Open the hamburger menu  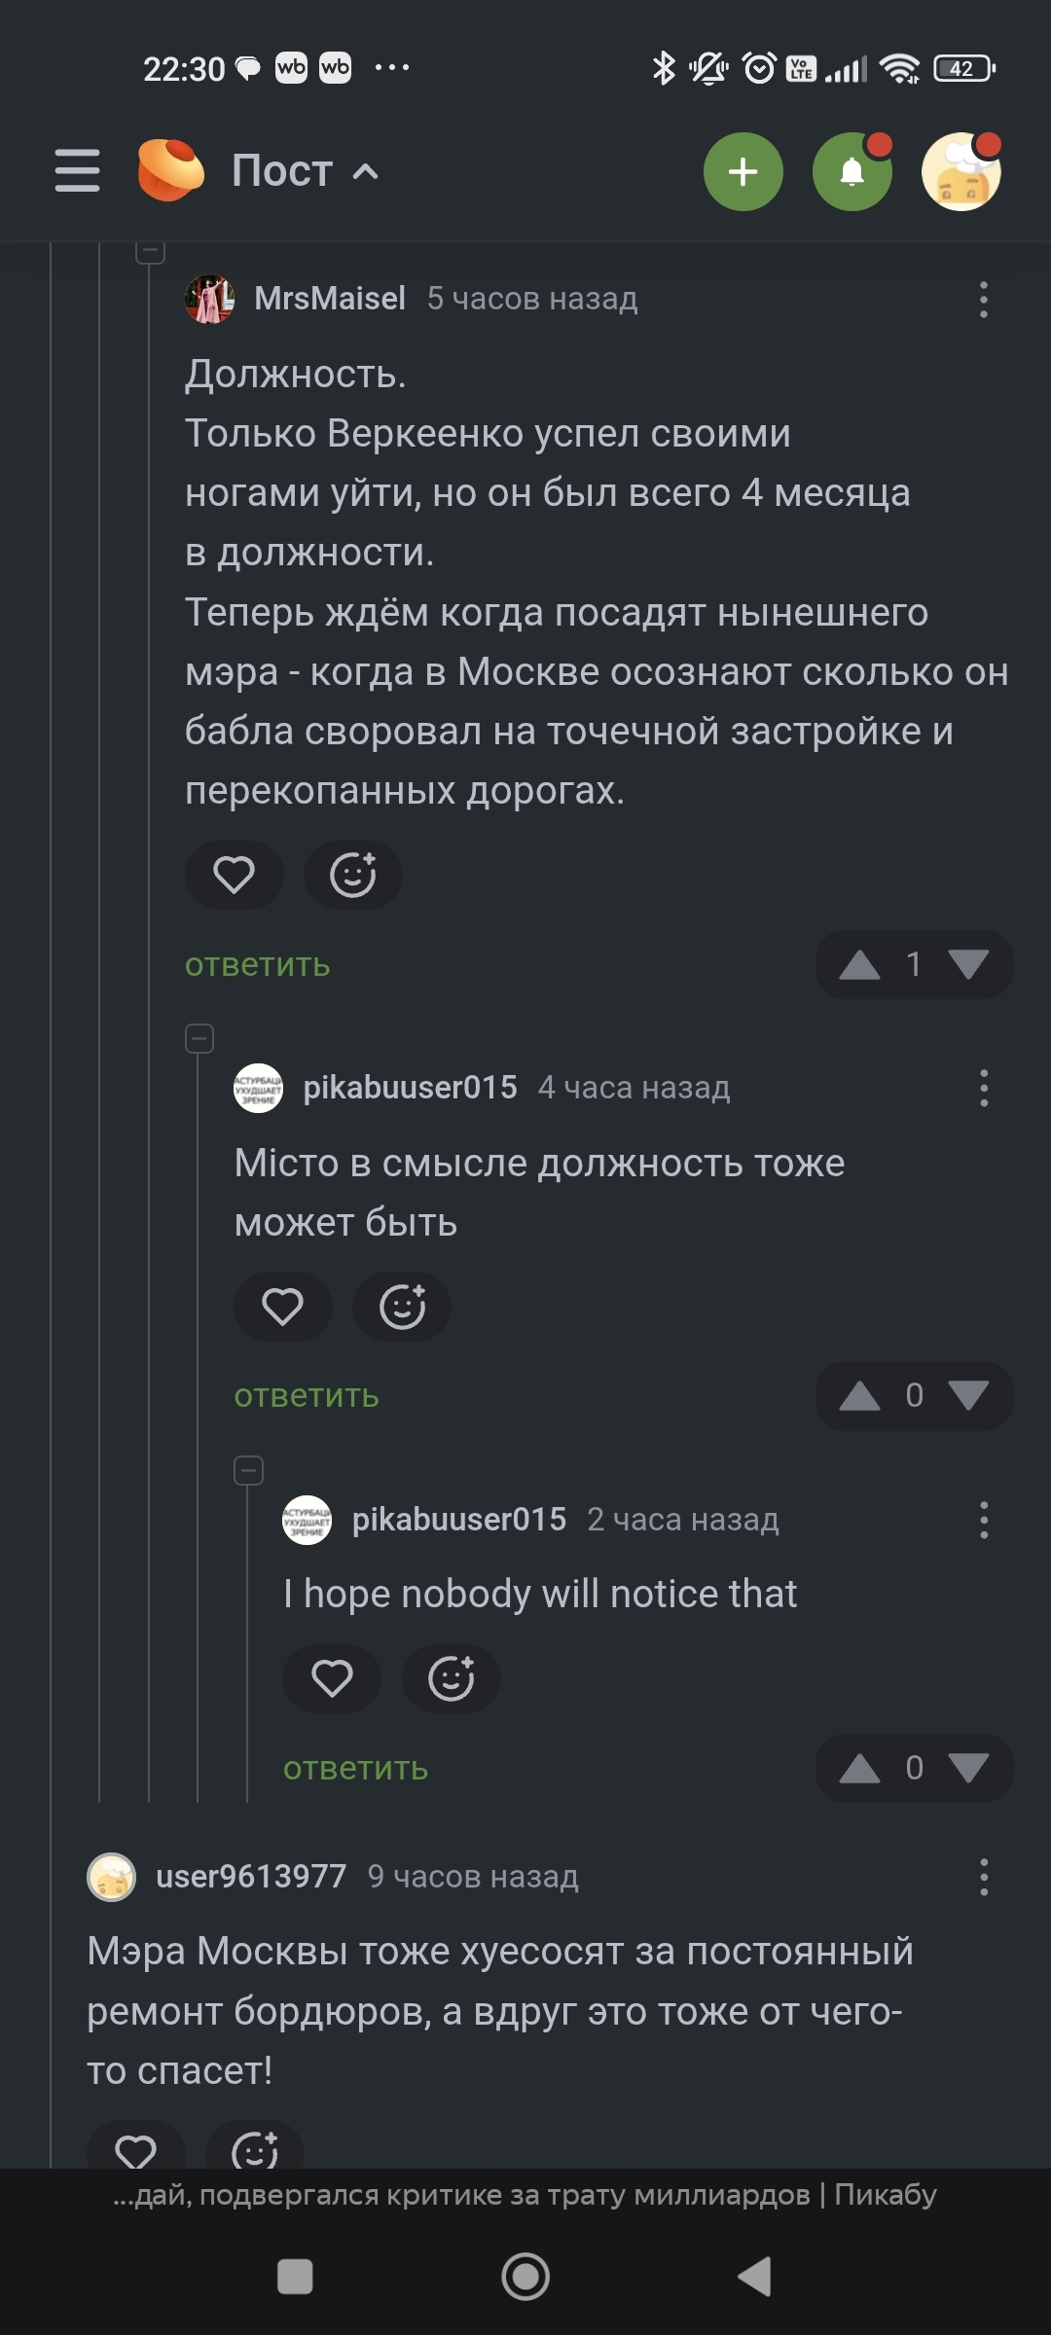click(x=78, y=171)
